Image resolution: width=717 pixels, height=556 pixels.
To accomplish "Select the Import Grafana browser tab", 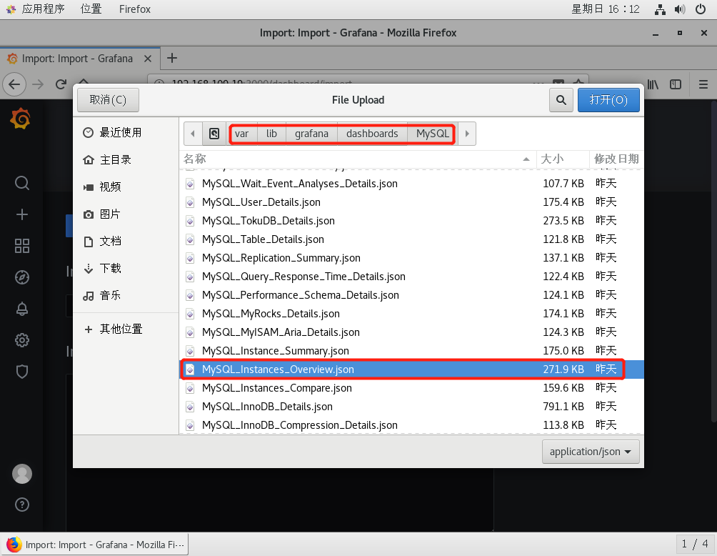I will point(80,59).
